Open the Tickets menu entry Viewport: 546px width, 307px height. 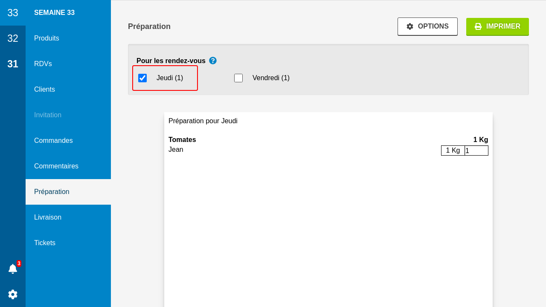coord(45,243)
